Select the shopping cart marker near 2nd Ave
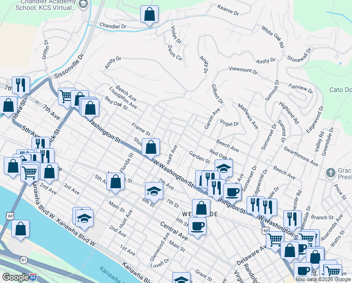The image size is (352, 283). [29, 174]
